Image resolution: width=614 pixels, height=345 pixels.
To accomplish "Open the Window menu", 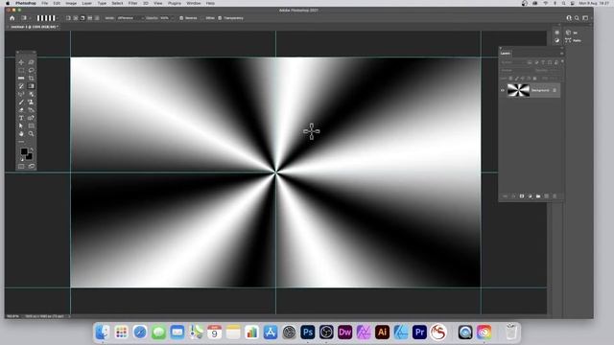I will [x=194, y=3].
